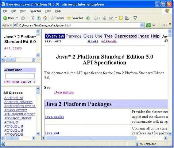Click the My Computer zone status icon
174x148 pixels.
[x=137, y=144]
